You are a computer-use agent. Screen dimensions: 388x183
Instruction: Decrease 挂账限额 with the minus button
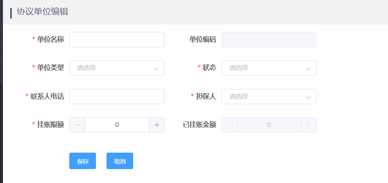coord(77,125)
